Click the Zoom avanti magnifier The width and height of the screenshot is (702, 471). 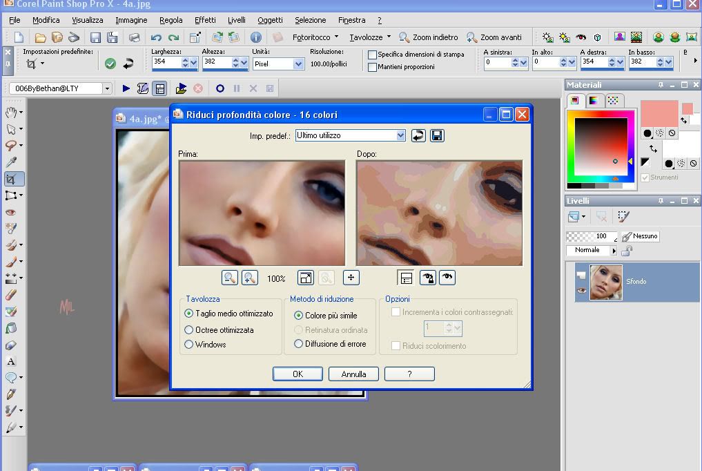(x=471, y=37)
